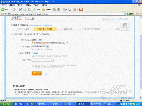Click the 使用遇到问题 link under the heading

tap(48, 25)
